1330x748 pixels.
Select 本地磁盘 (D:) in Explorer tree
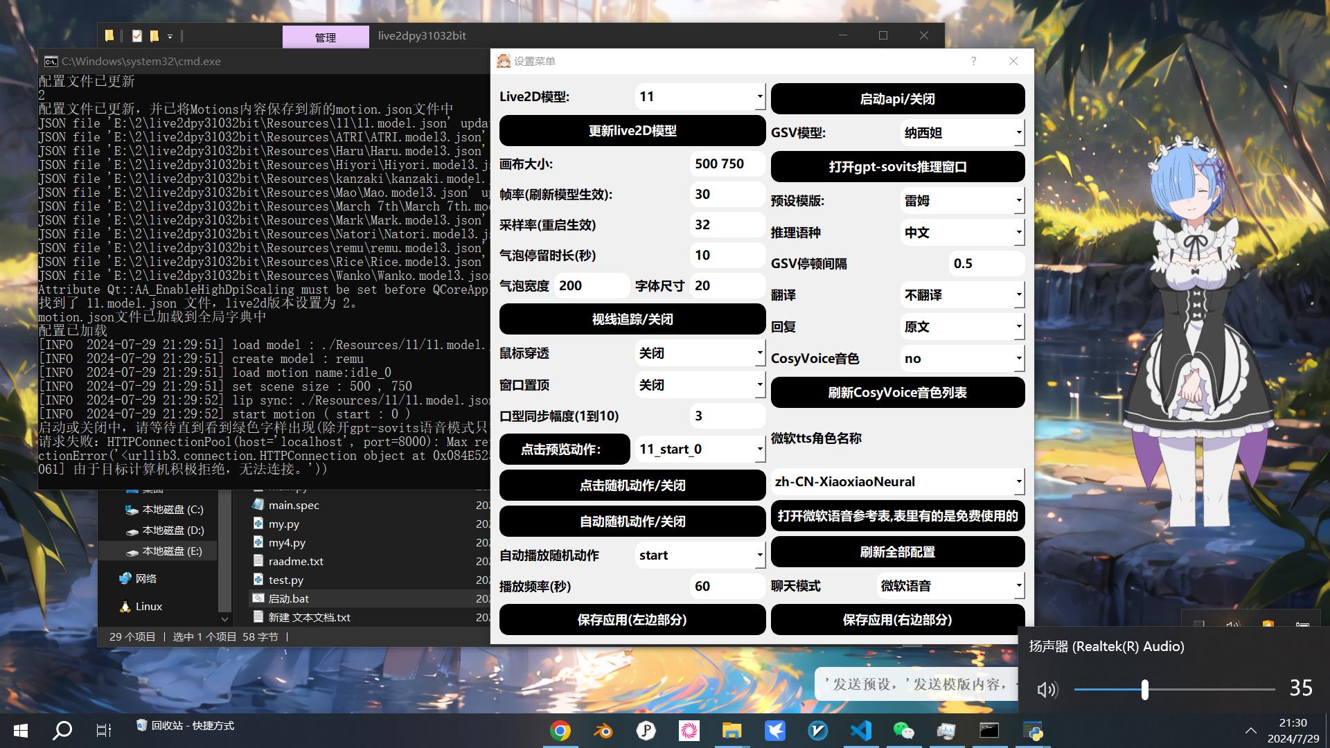164,531
